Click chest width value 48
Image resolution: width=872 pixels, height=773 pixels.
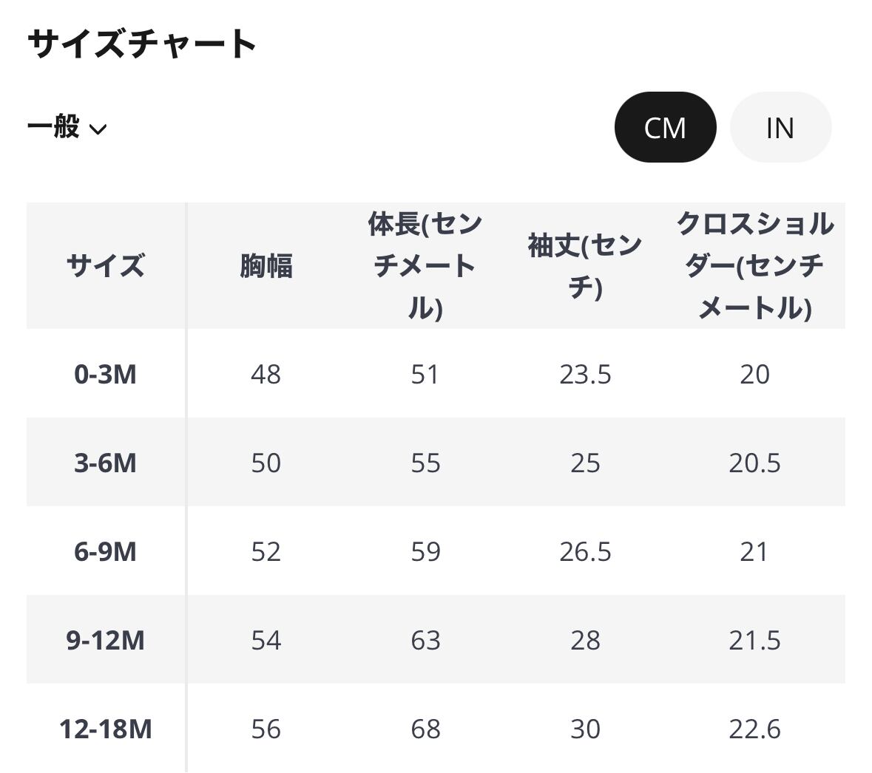(x=266, y=375)
